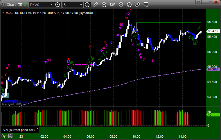Select the pencil drawing tool
This screenshot has height=140, width=221.
click(x=96, y=5)
